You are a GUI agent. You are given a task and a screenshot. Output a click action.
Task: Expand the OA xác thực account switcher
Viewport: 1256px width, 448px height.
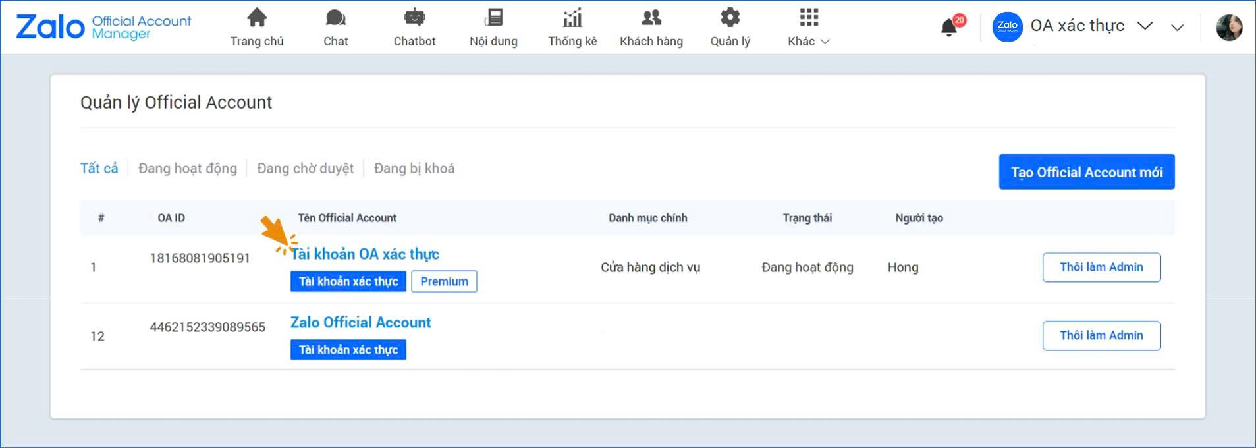pyautogui.click(x=1145, y=26)
